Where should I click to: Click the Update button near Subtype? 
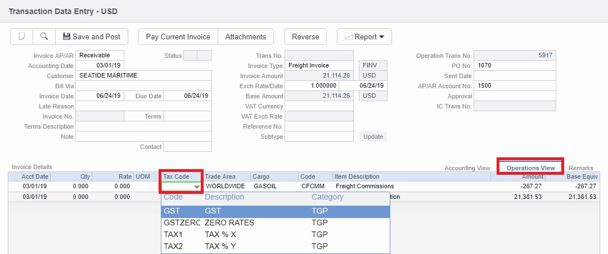[x=373, y=137]
